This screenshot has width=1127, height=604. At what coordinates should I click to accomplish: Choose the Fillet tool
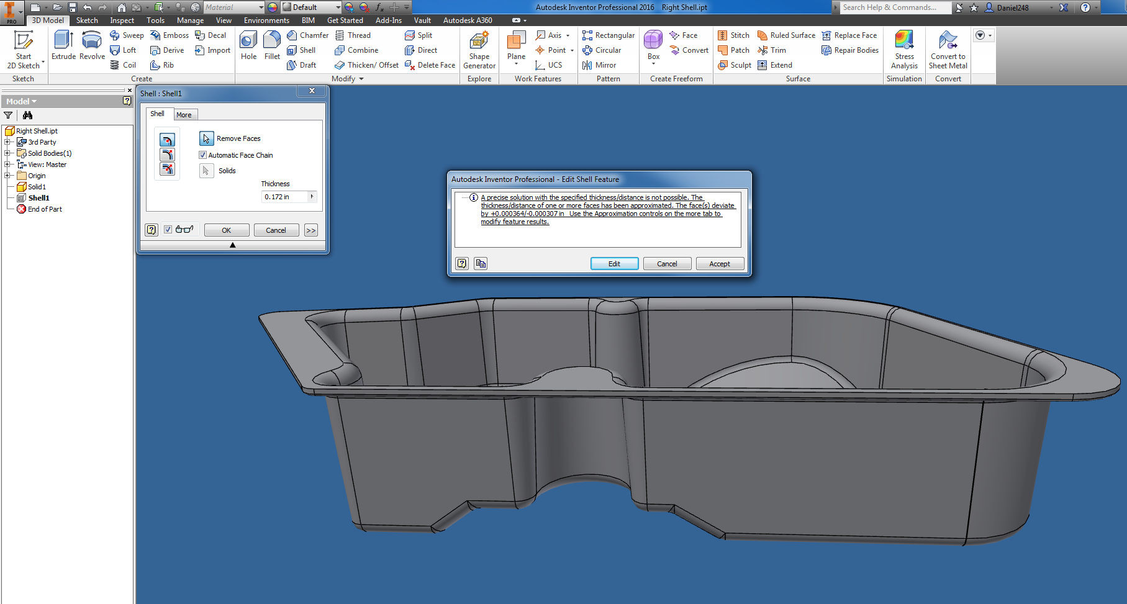point(272,45)
